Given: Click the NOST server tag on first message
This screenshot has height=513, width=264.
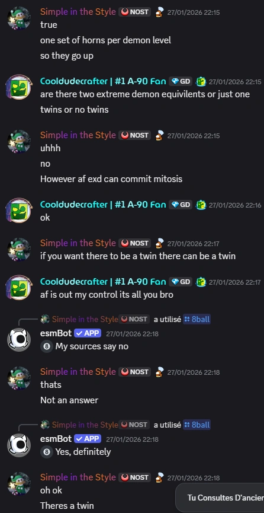Looking at the screenshot, I should point(134,12).
